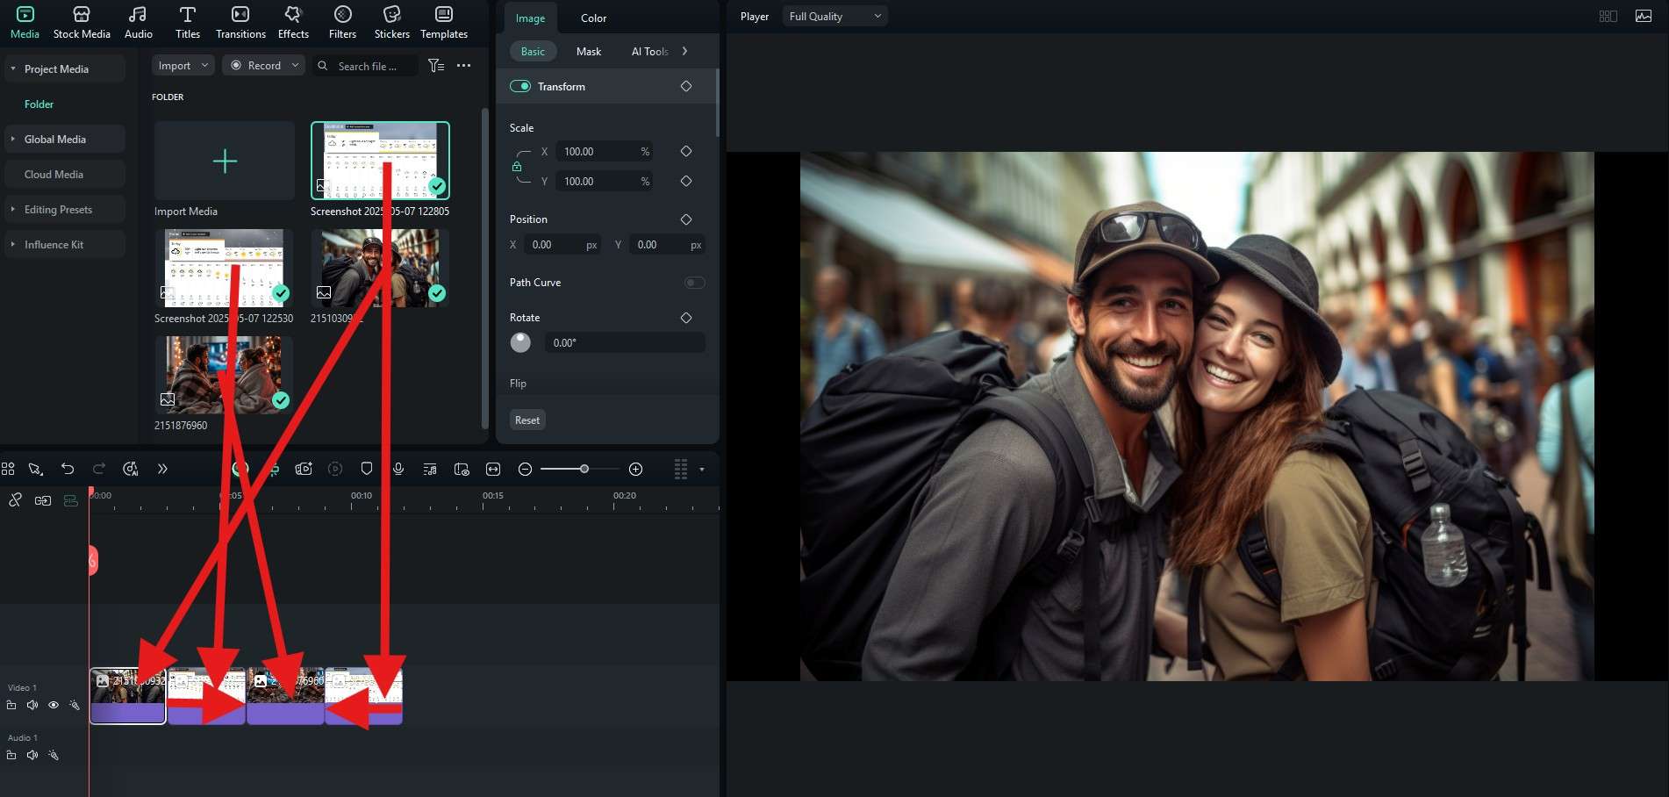Open the Transitions tab
Screen dimensions: 1669x797
point(240,23)
